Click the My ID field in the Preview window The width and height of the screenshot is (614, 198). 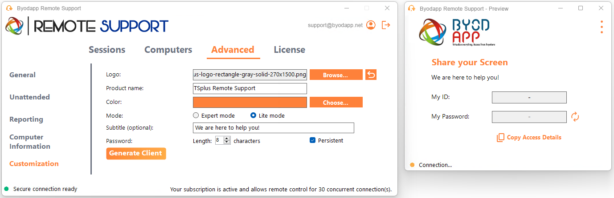[x=529, y=97]
